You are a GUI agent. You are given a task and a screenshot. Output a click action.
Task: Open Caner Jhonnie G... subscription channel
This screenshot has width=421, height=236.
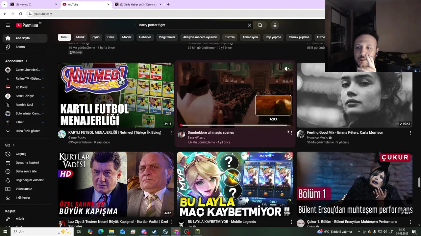pos(25,70)
